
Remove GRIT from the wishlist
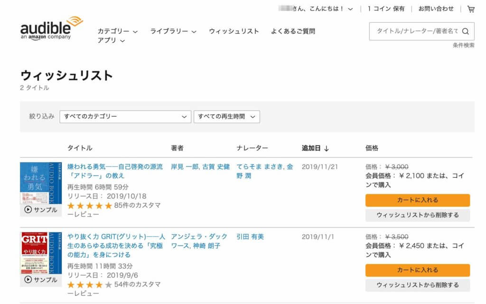pyautogui.click(x=417, y=285)
